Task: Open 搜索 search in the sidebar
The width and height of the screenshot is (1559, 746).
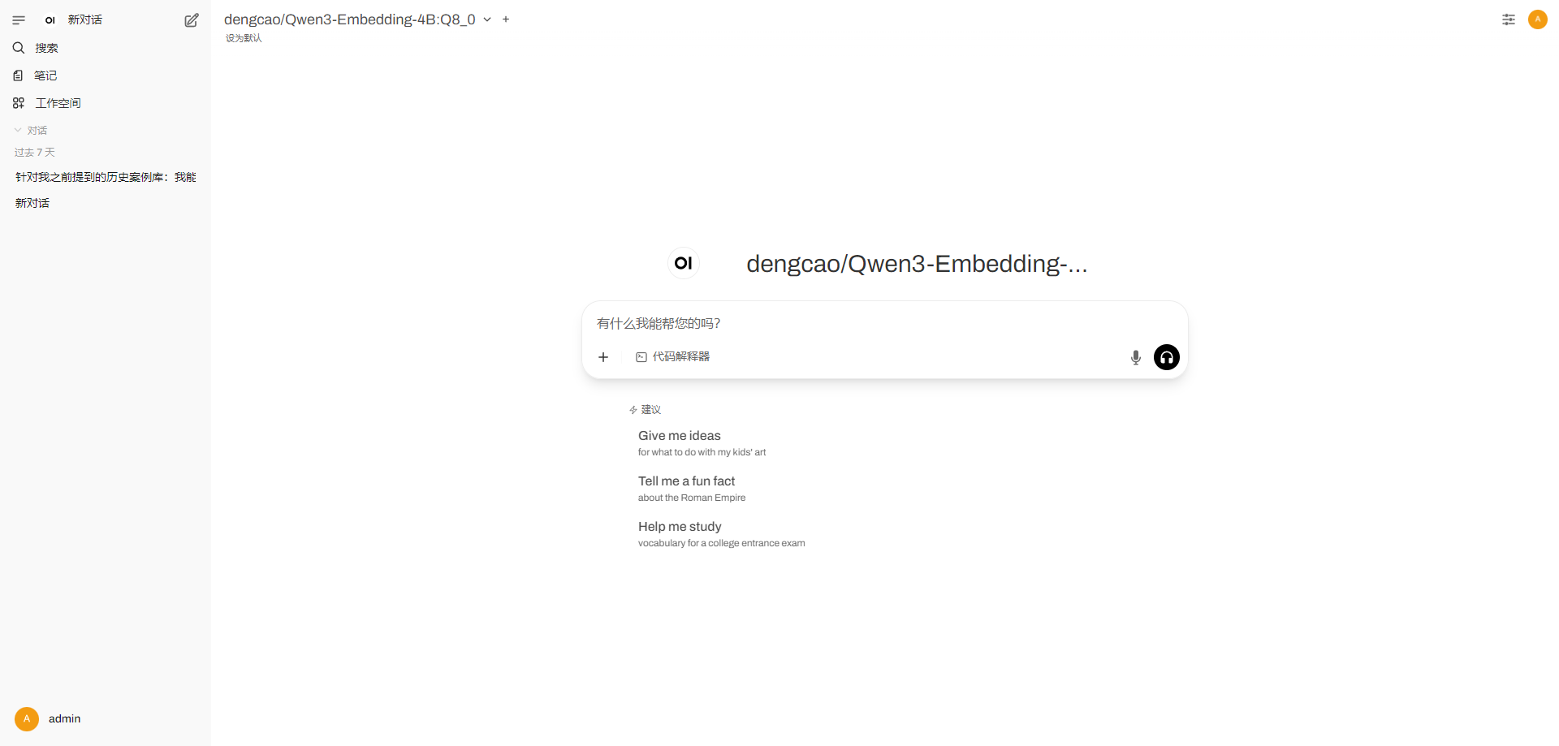Action: [106, 48]
